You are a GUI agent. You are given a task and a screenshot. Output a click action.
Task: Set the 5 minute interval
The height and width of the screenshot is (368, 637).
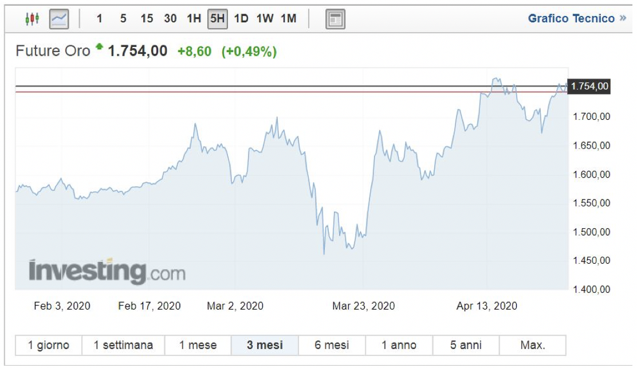point(123,18)
